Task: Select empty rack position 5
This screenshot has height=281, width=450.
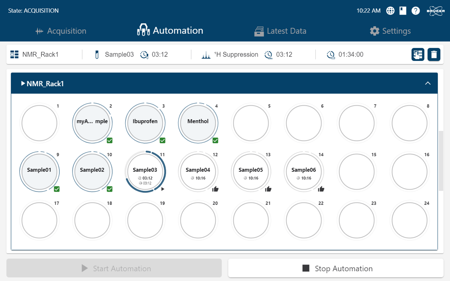Action: point(251,123)
